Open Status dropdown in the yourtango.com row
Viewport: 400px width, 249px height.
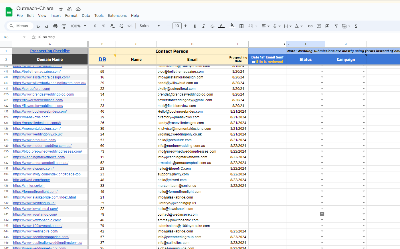click(322, 214)
